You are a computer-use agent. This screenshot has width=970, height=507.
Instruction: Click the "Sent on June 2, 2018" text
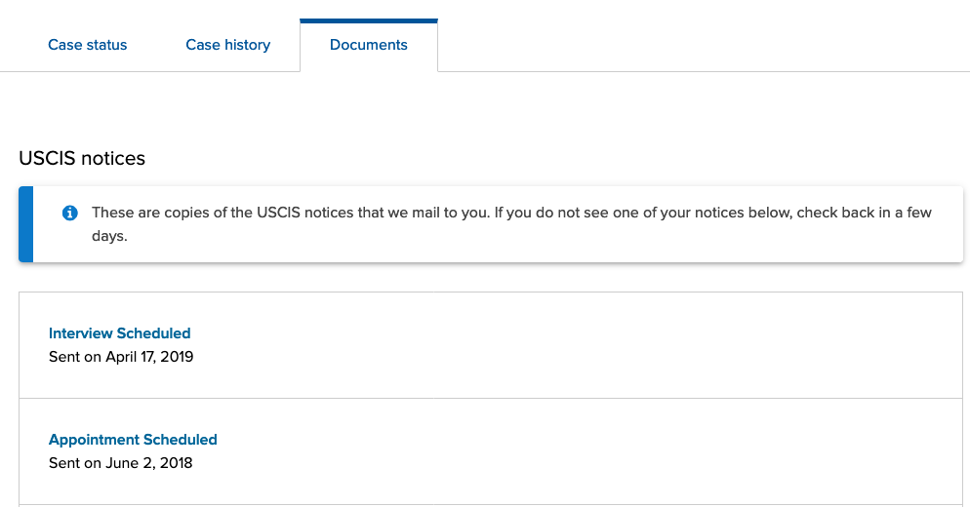pos(121,463)
